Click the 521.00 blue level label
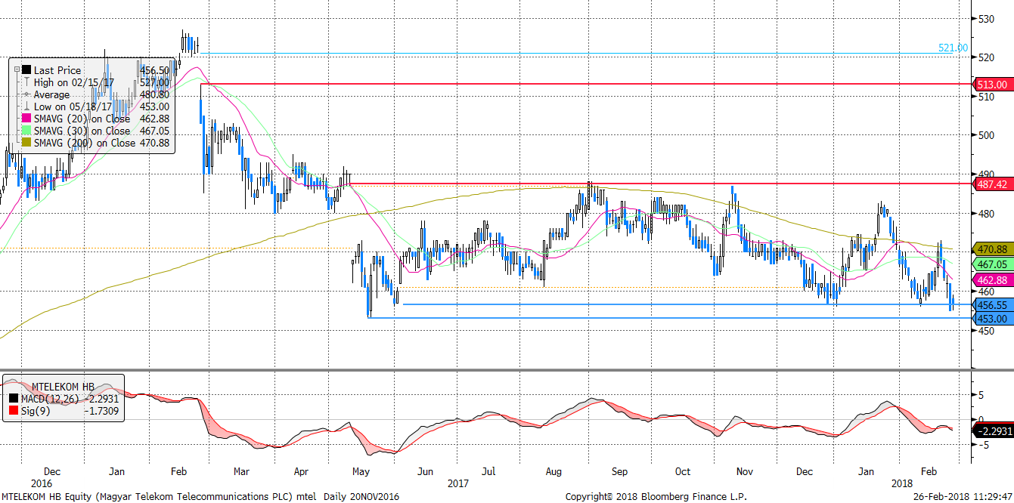Screen dimensions: 1014x503 (953, 48)
